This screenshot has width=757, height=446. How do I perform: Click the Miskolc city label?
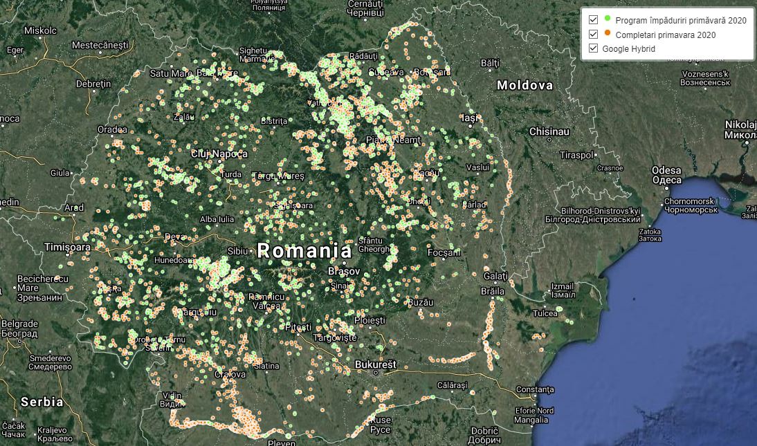tap(40, 30)
